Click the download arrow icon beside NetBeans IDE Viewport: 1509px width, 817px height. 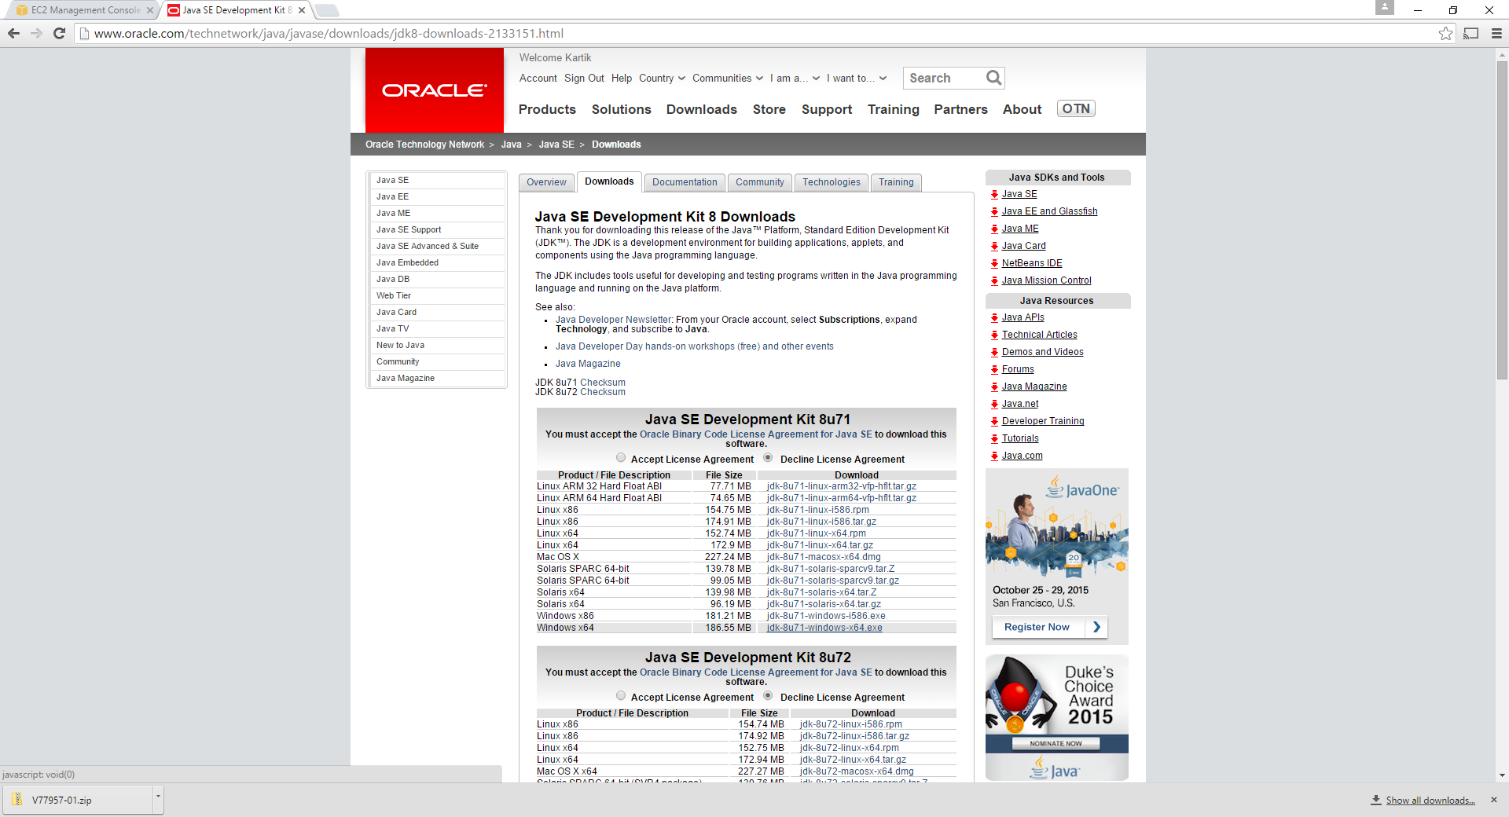pos(994,263)
